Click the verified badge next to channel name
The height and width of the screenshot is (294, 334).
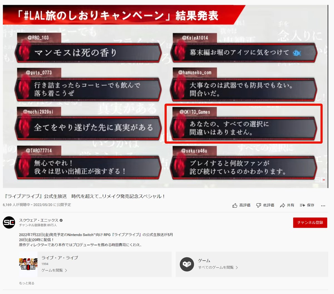coord(61,220)
